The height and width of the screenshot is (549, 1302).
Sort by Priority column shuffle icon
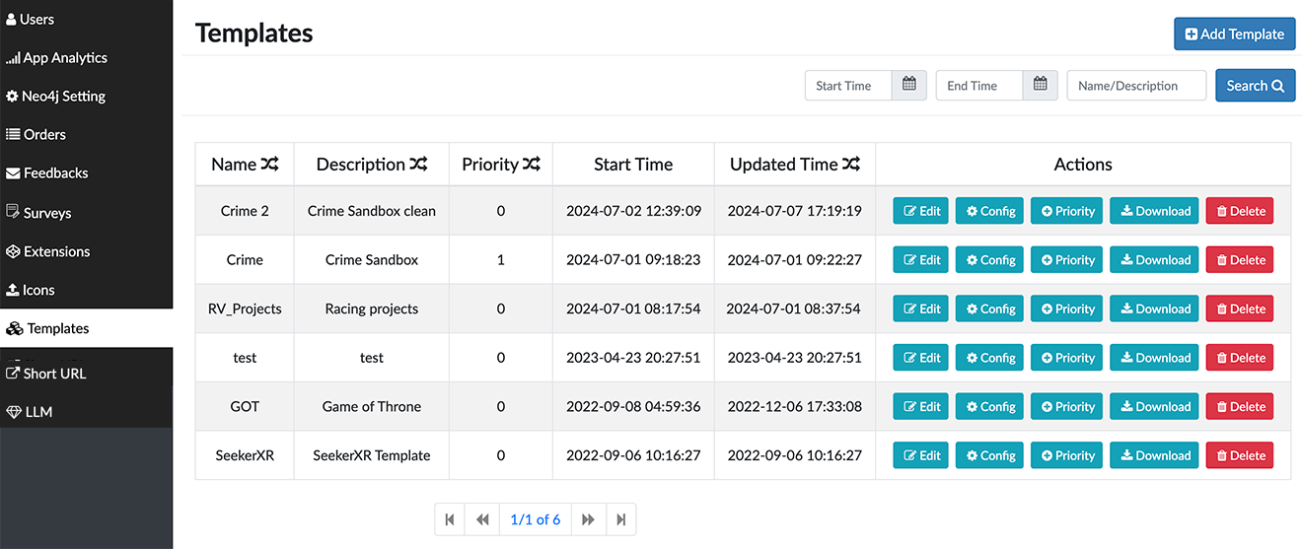coord(532,165)
